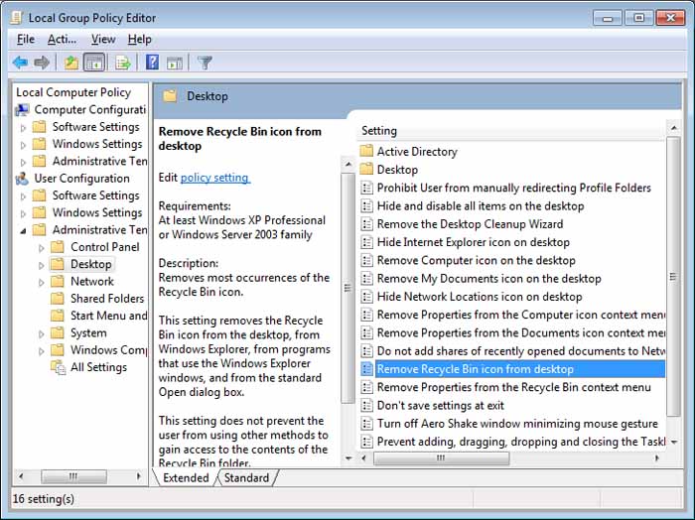
Task: Click the Export List toolbar icon
Action: [123, 63]
